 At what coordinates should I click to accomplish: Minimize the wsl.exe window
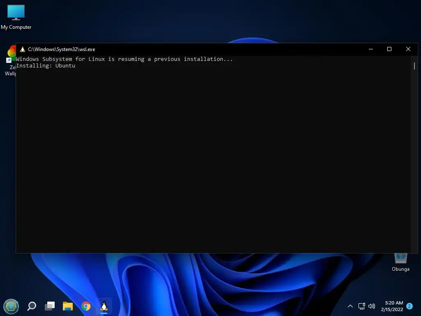coord(371,49)
